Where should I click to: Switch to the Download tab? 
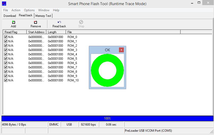(x=10, y=16)
